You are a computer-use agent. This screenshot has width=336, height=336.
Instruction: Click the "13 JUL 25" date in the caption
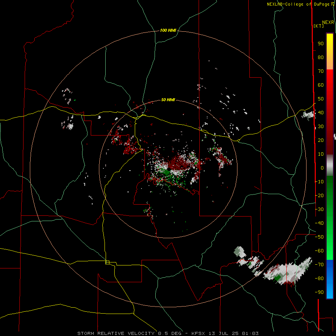[224, 333]
